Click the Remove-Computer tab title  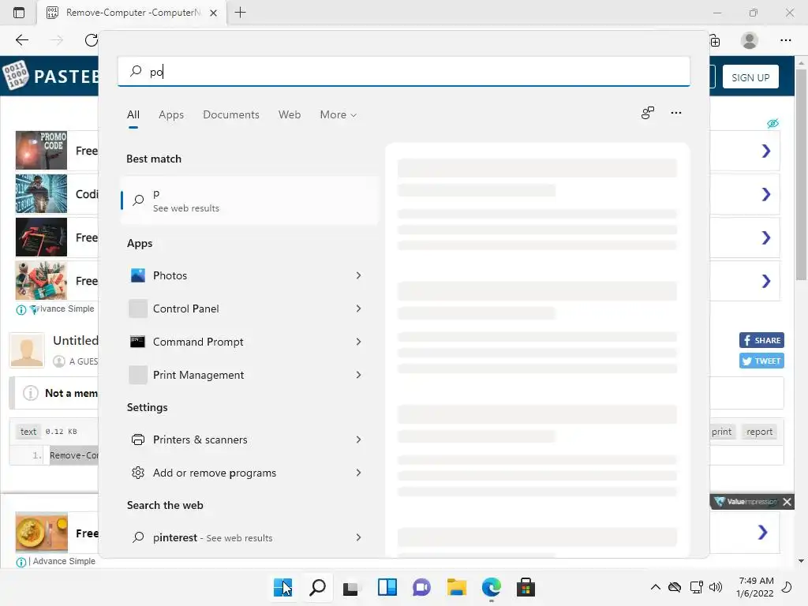click(133, 13)
